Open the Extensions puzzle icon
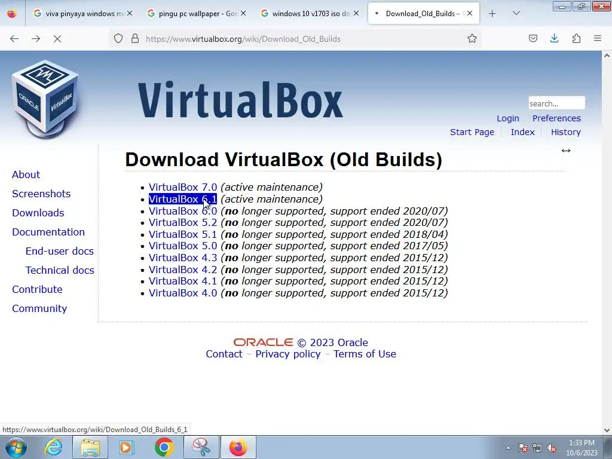 [x=576, y=39]
